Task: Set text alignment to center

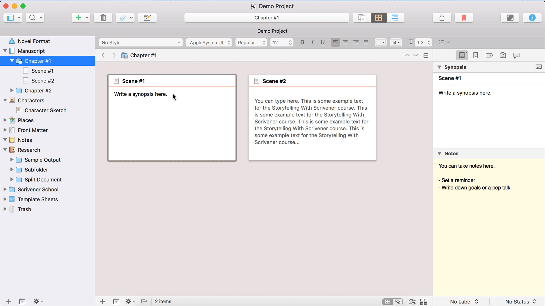Action: [346, 42]
